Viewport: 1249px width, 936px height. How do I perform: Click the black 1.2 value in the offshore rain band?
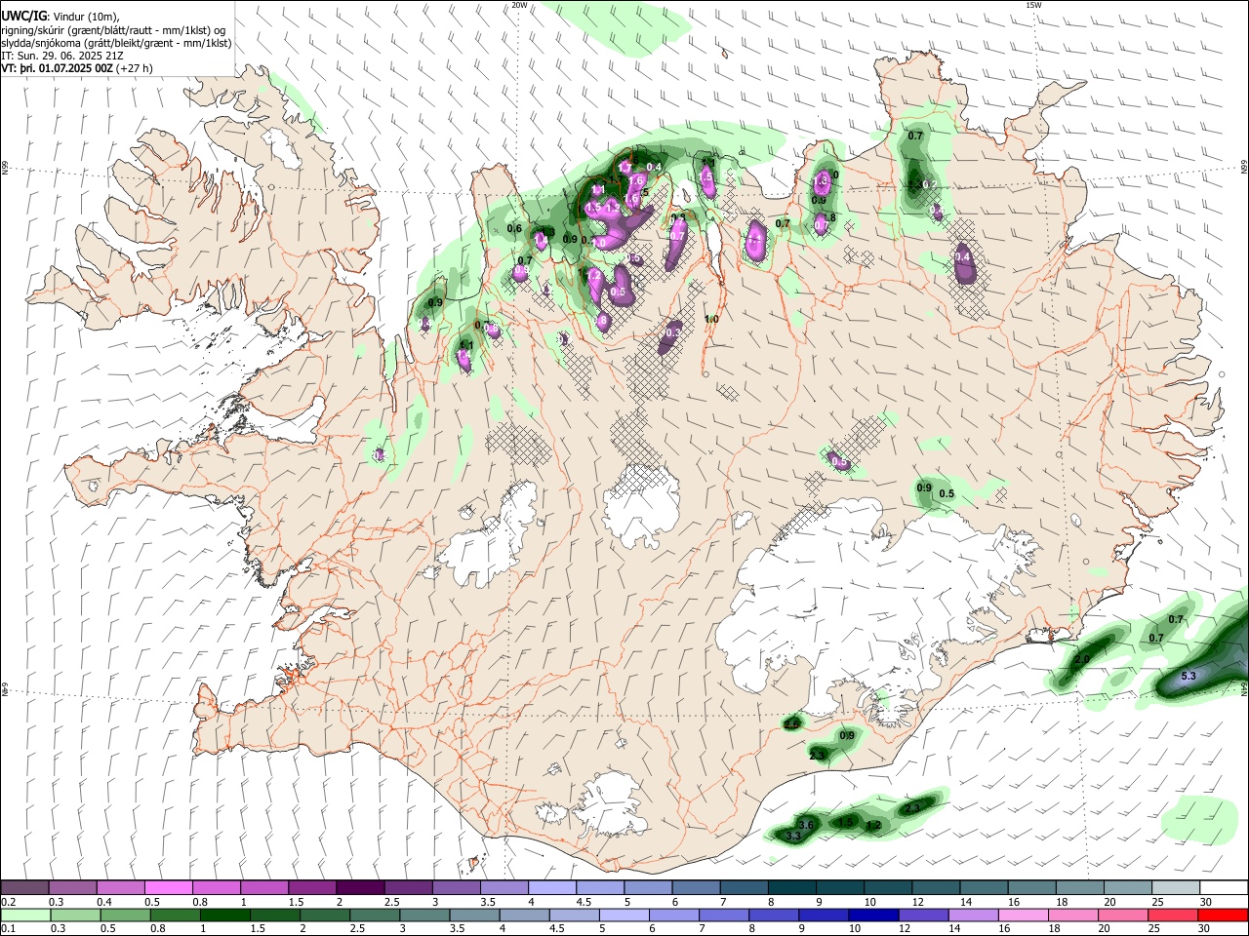pyautogui.click(x=873, y=826)
